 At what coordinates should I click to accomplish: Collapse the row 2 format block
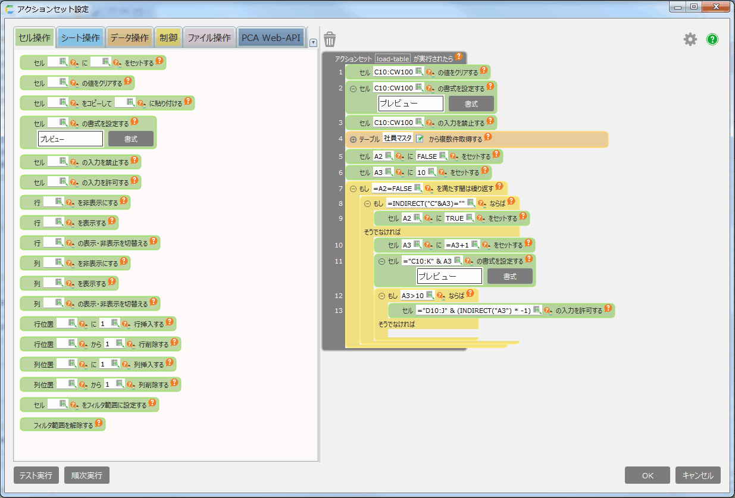(353, 89)
